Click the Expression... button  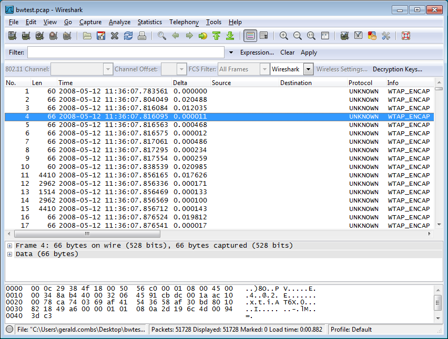point(257,52)
